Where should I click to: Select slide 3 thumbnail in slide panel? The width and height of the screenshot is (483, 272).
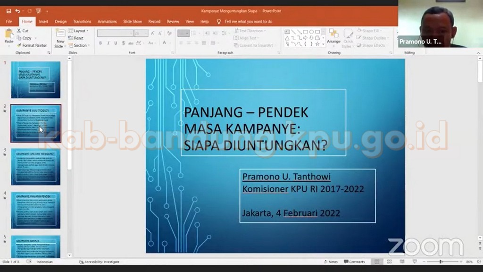(x=36, y=166)
